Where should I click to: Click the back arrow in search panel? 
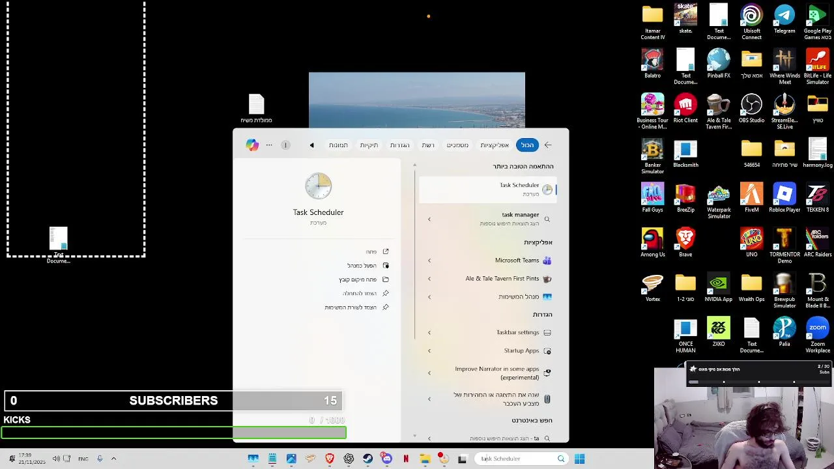[x=548, y=145]
